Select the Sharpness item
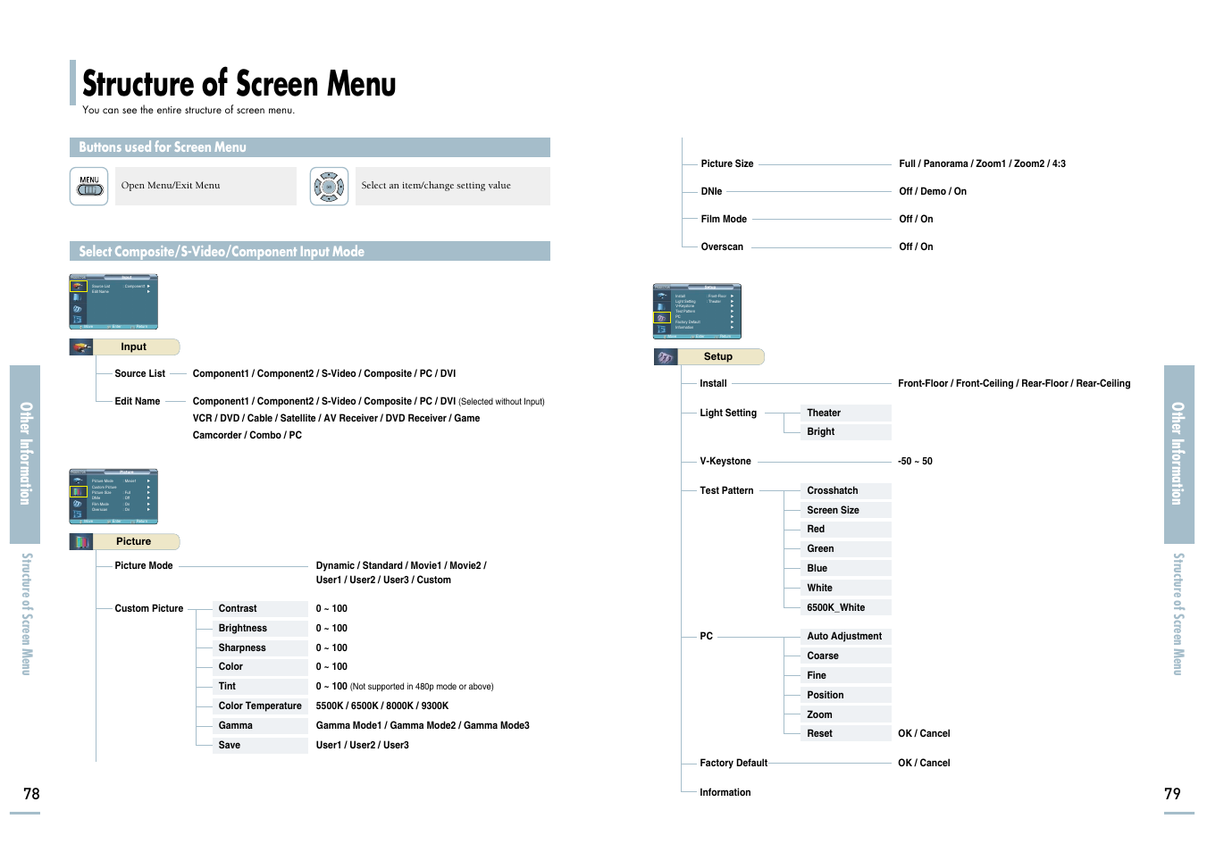This screenshot has height=852, width=1207. tap(260, 648)
